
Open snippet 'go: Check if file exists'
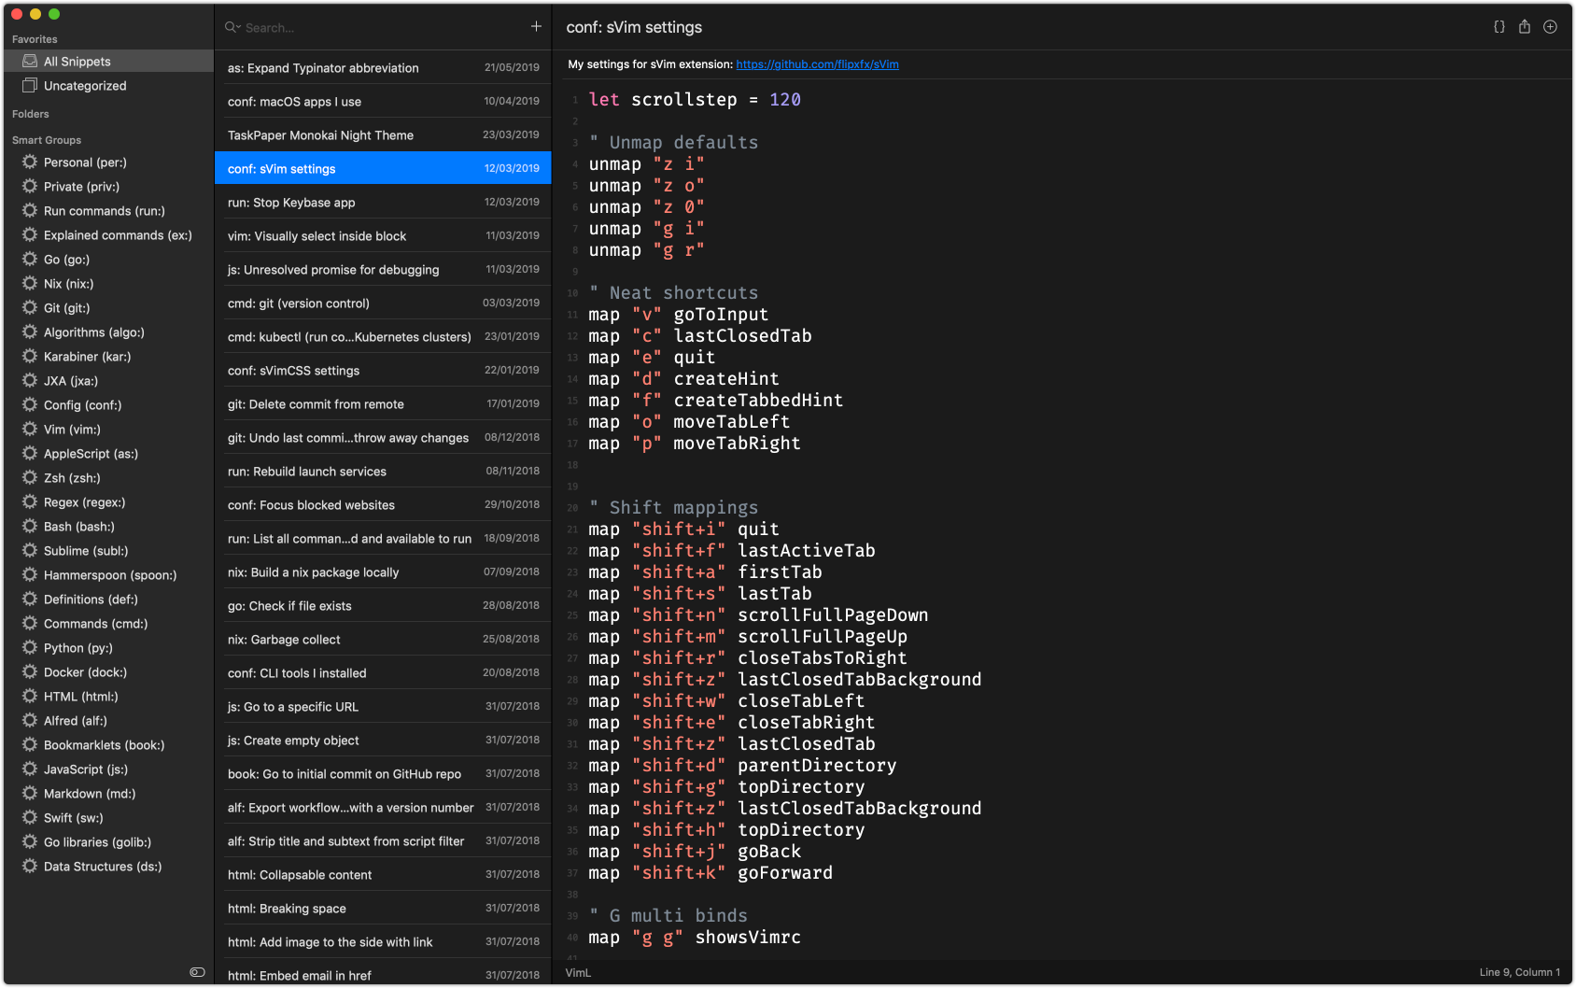(383, 606)
